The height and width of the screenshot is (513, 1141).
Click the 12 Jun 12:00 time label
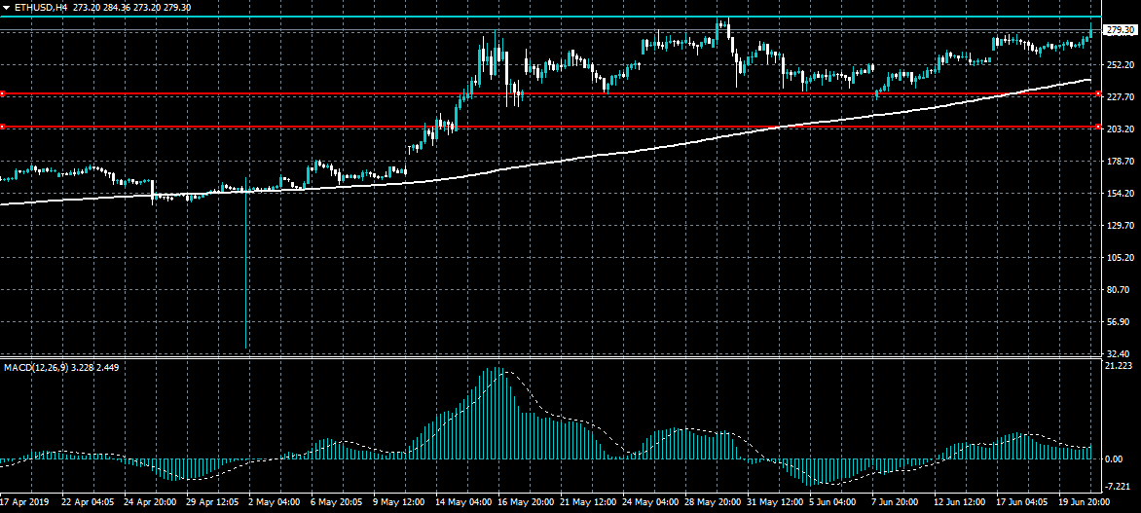coord(958,502)
